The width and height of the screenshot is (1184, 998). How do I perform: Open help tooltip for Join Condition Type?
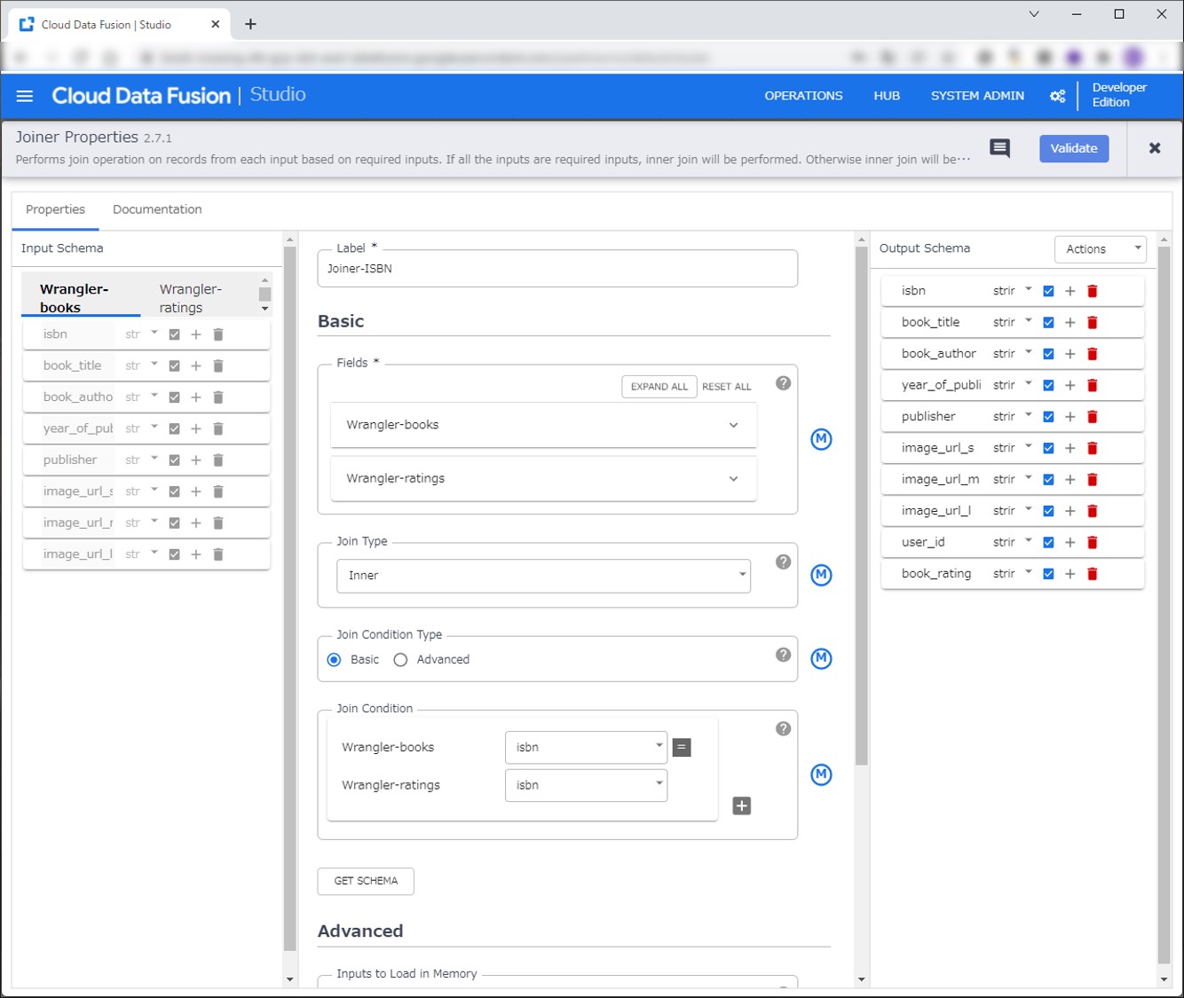click(783, 655)
